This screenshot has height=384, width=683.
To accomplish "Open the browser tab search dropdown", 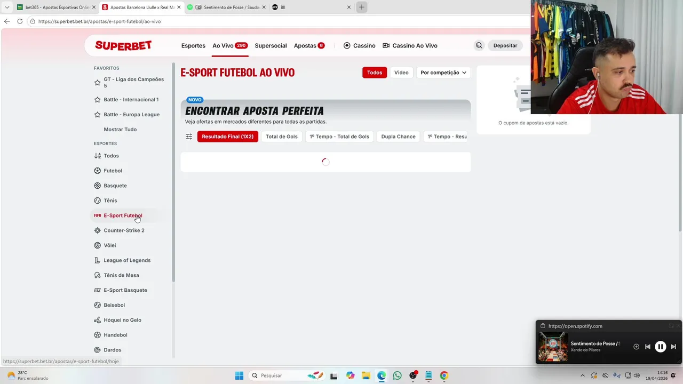I will coord(7,7).
